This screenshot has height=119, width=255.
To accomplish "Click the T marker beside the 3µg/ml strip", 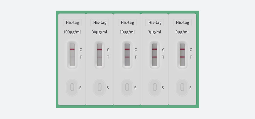I will click(163, 57).
